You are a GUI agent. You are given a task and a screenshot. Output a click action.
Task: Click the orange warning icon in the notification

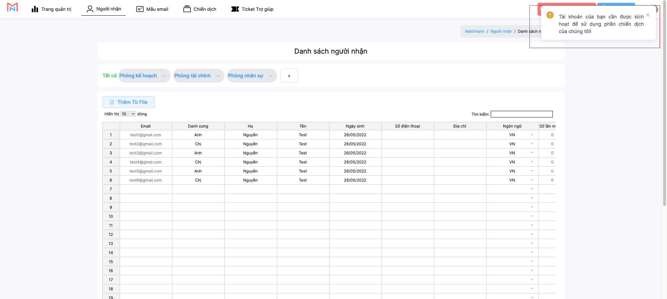point(550,15)
